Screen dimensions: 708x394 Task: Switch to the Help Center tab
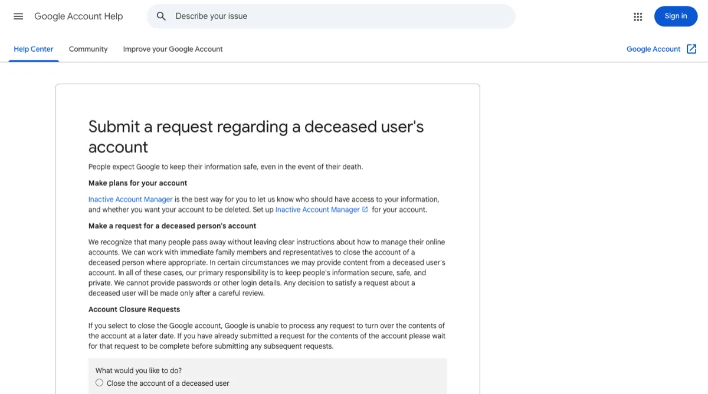coord(34,49)
